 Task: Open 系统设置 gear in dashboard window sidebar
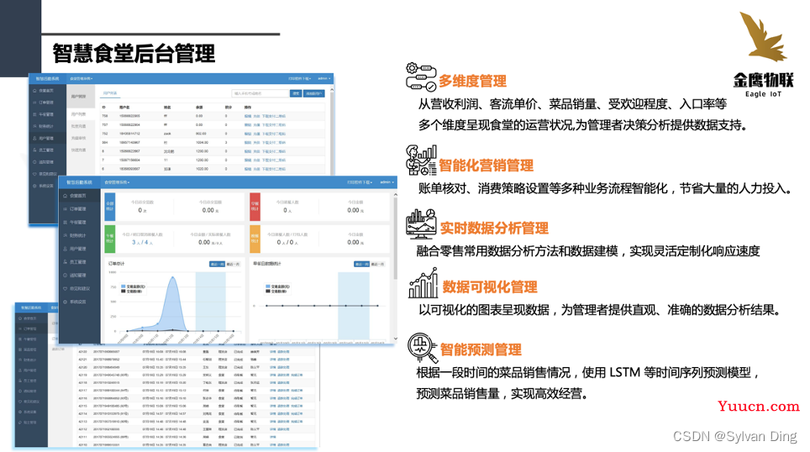point(65,302)
